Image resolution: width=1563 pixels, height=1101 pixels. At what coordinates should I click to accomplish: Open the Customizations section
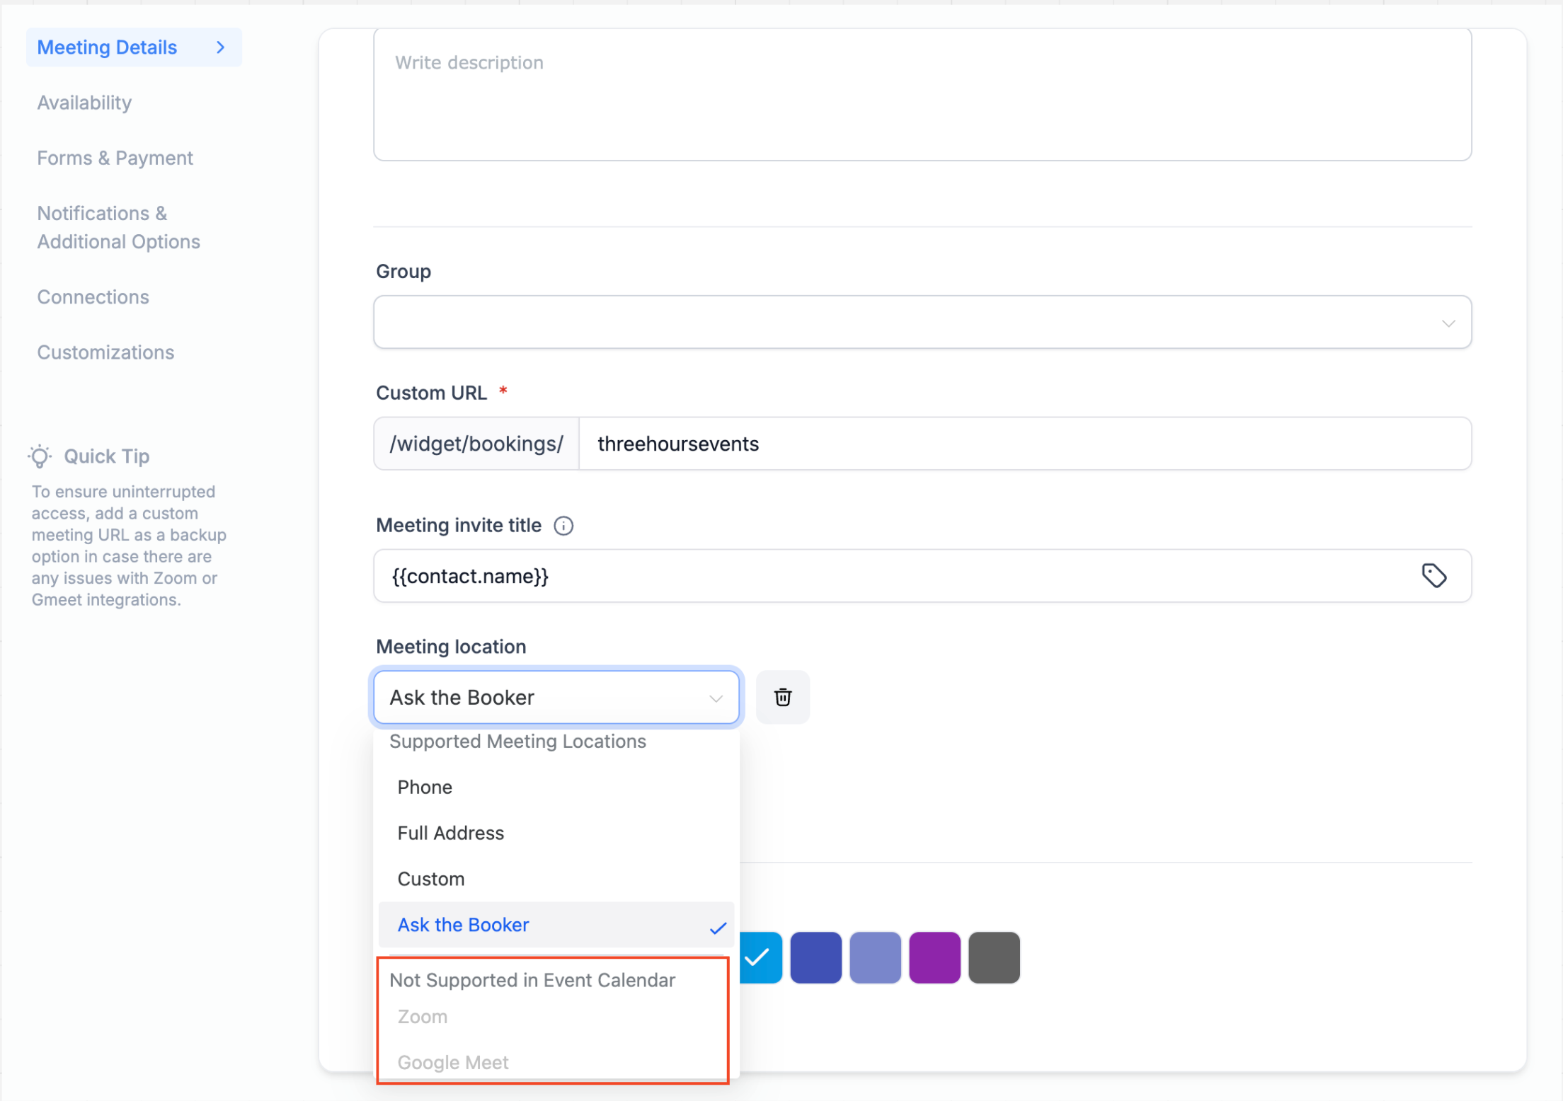pos(105,352)
